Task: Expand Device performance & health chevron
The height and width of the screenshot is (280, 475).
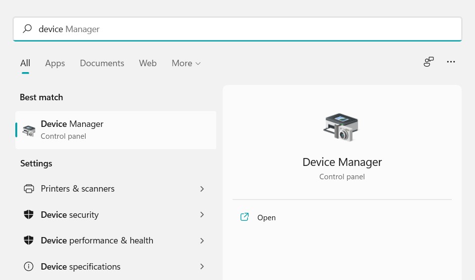Action: tap(202, 240)
